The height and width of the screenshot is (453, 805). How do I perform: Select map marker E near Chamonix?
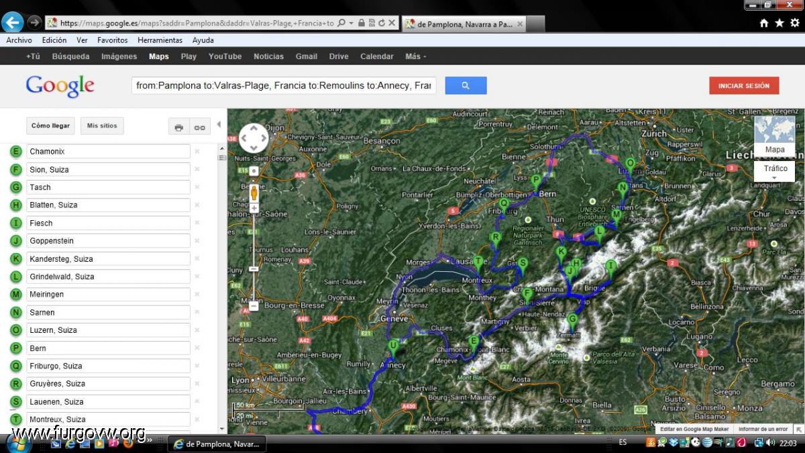(474, 342)
